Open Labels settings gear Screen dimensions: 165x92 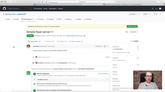138,65
